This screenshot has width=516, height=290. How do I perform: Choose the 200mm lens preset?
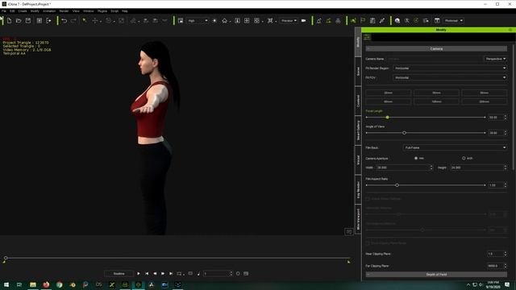tap(484, 101)
